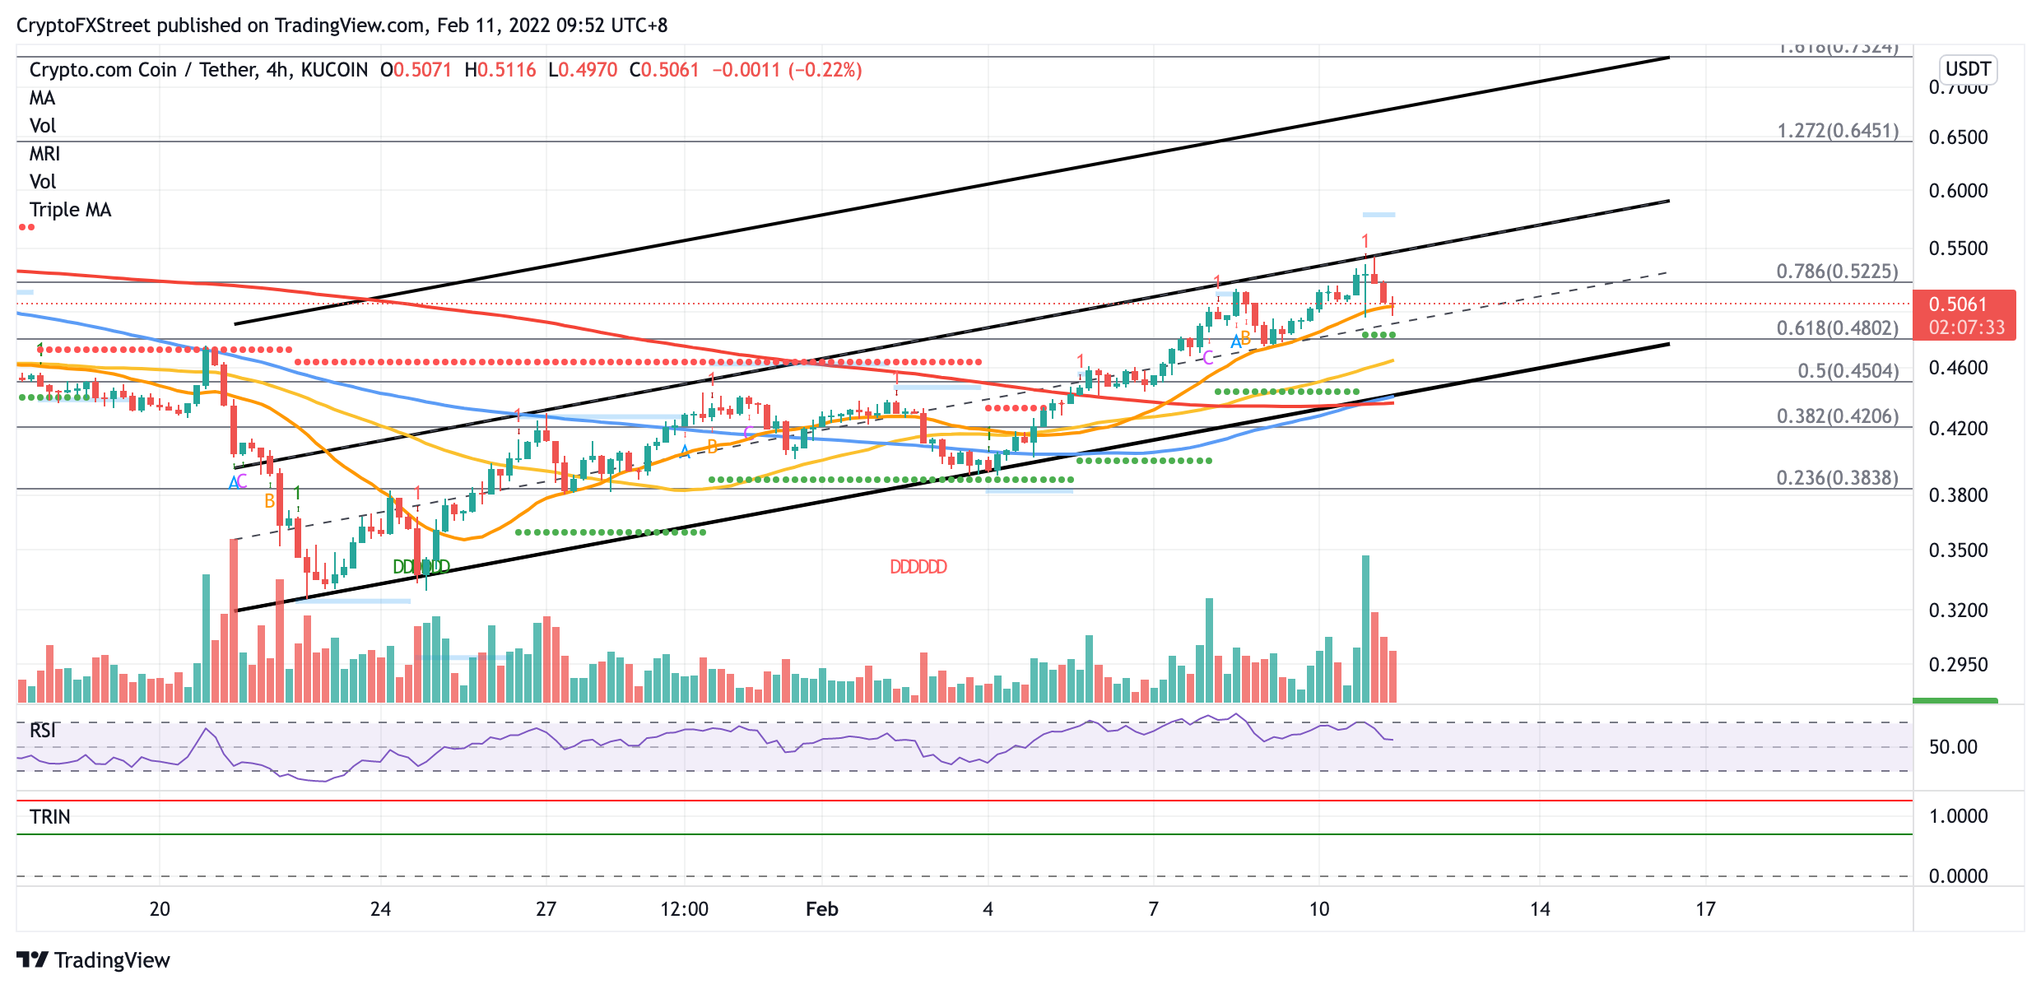Viewport: 2041px width, 989px height.
Task: Click the current price label 0.5061
Action: pyautogui.click(x=1957, y=304)
